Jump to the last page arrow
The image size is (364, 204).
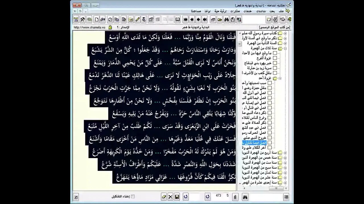point(204,20)
